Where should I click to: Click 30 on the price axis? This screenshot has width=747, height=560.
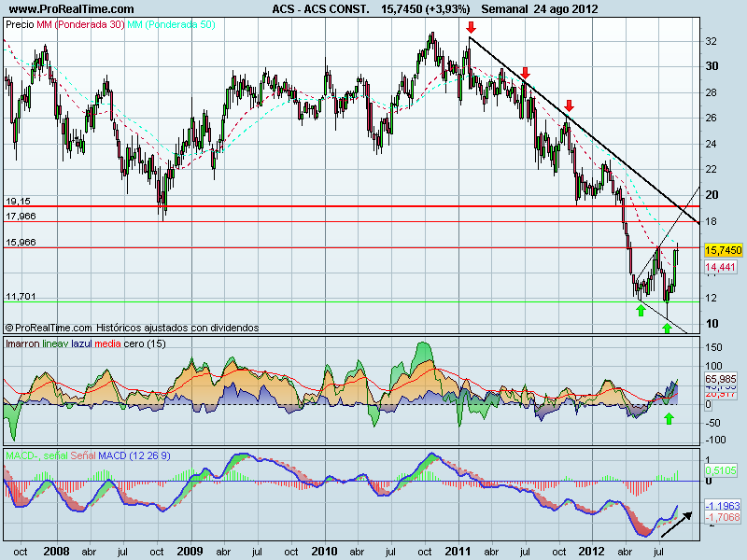712,66
